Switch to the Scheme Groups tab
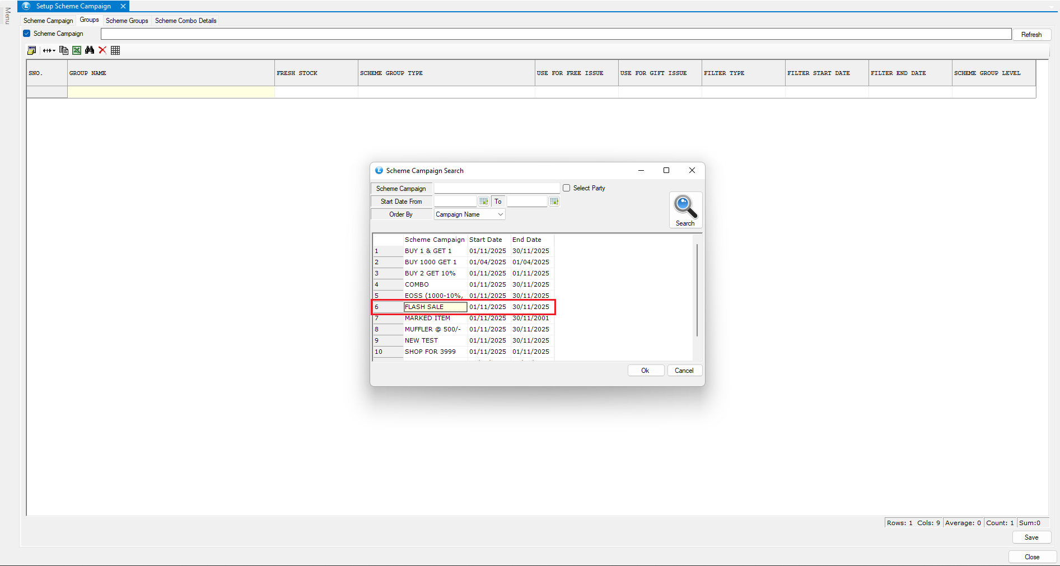This screenshot has width=1060, height=566. pos(127,21)
